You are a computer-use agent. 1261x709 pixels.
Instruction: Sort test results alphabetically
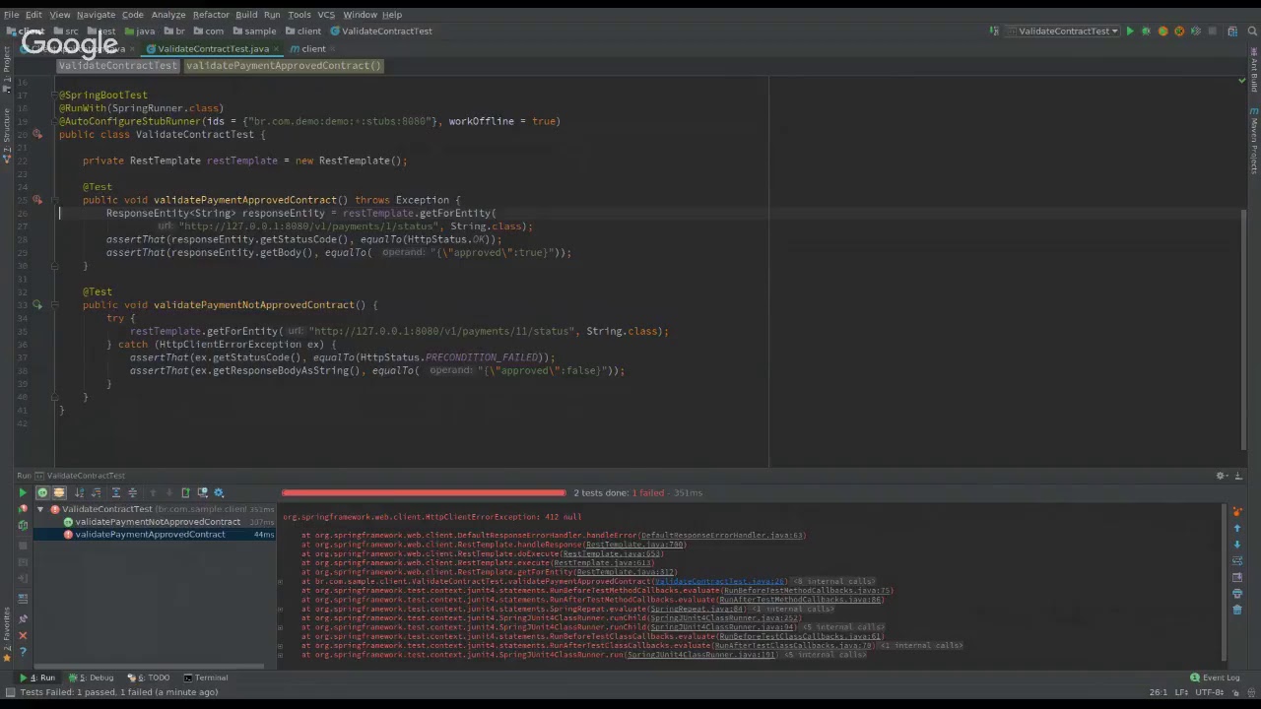pos(79,492)
